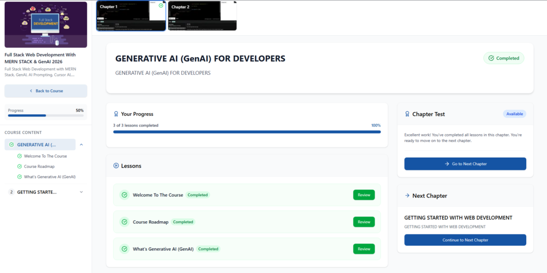Select the Chapter 1 thumbnail tab
This screenshot has width=547, height=273.
[x=131, y=15]
